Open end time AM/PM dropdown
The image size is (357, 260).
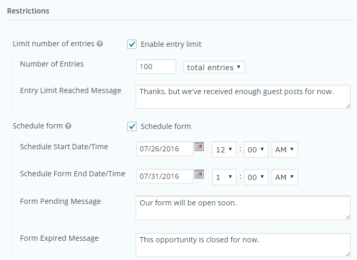tap(285, 177)
